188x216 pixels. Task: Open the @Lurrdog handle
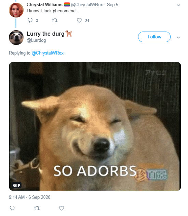[x=36, y=40]
